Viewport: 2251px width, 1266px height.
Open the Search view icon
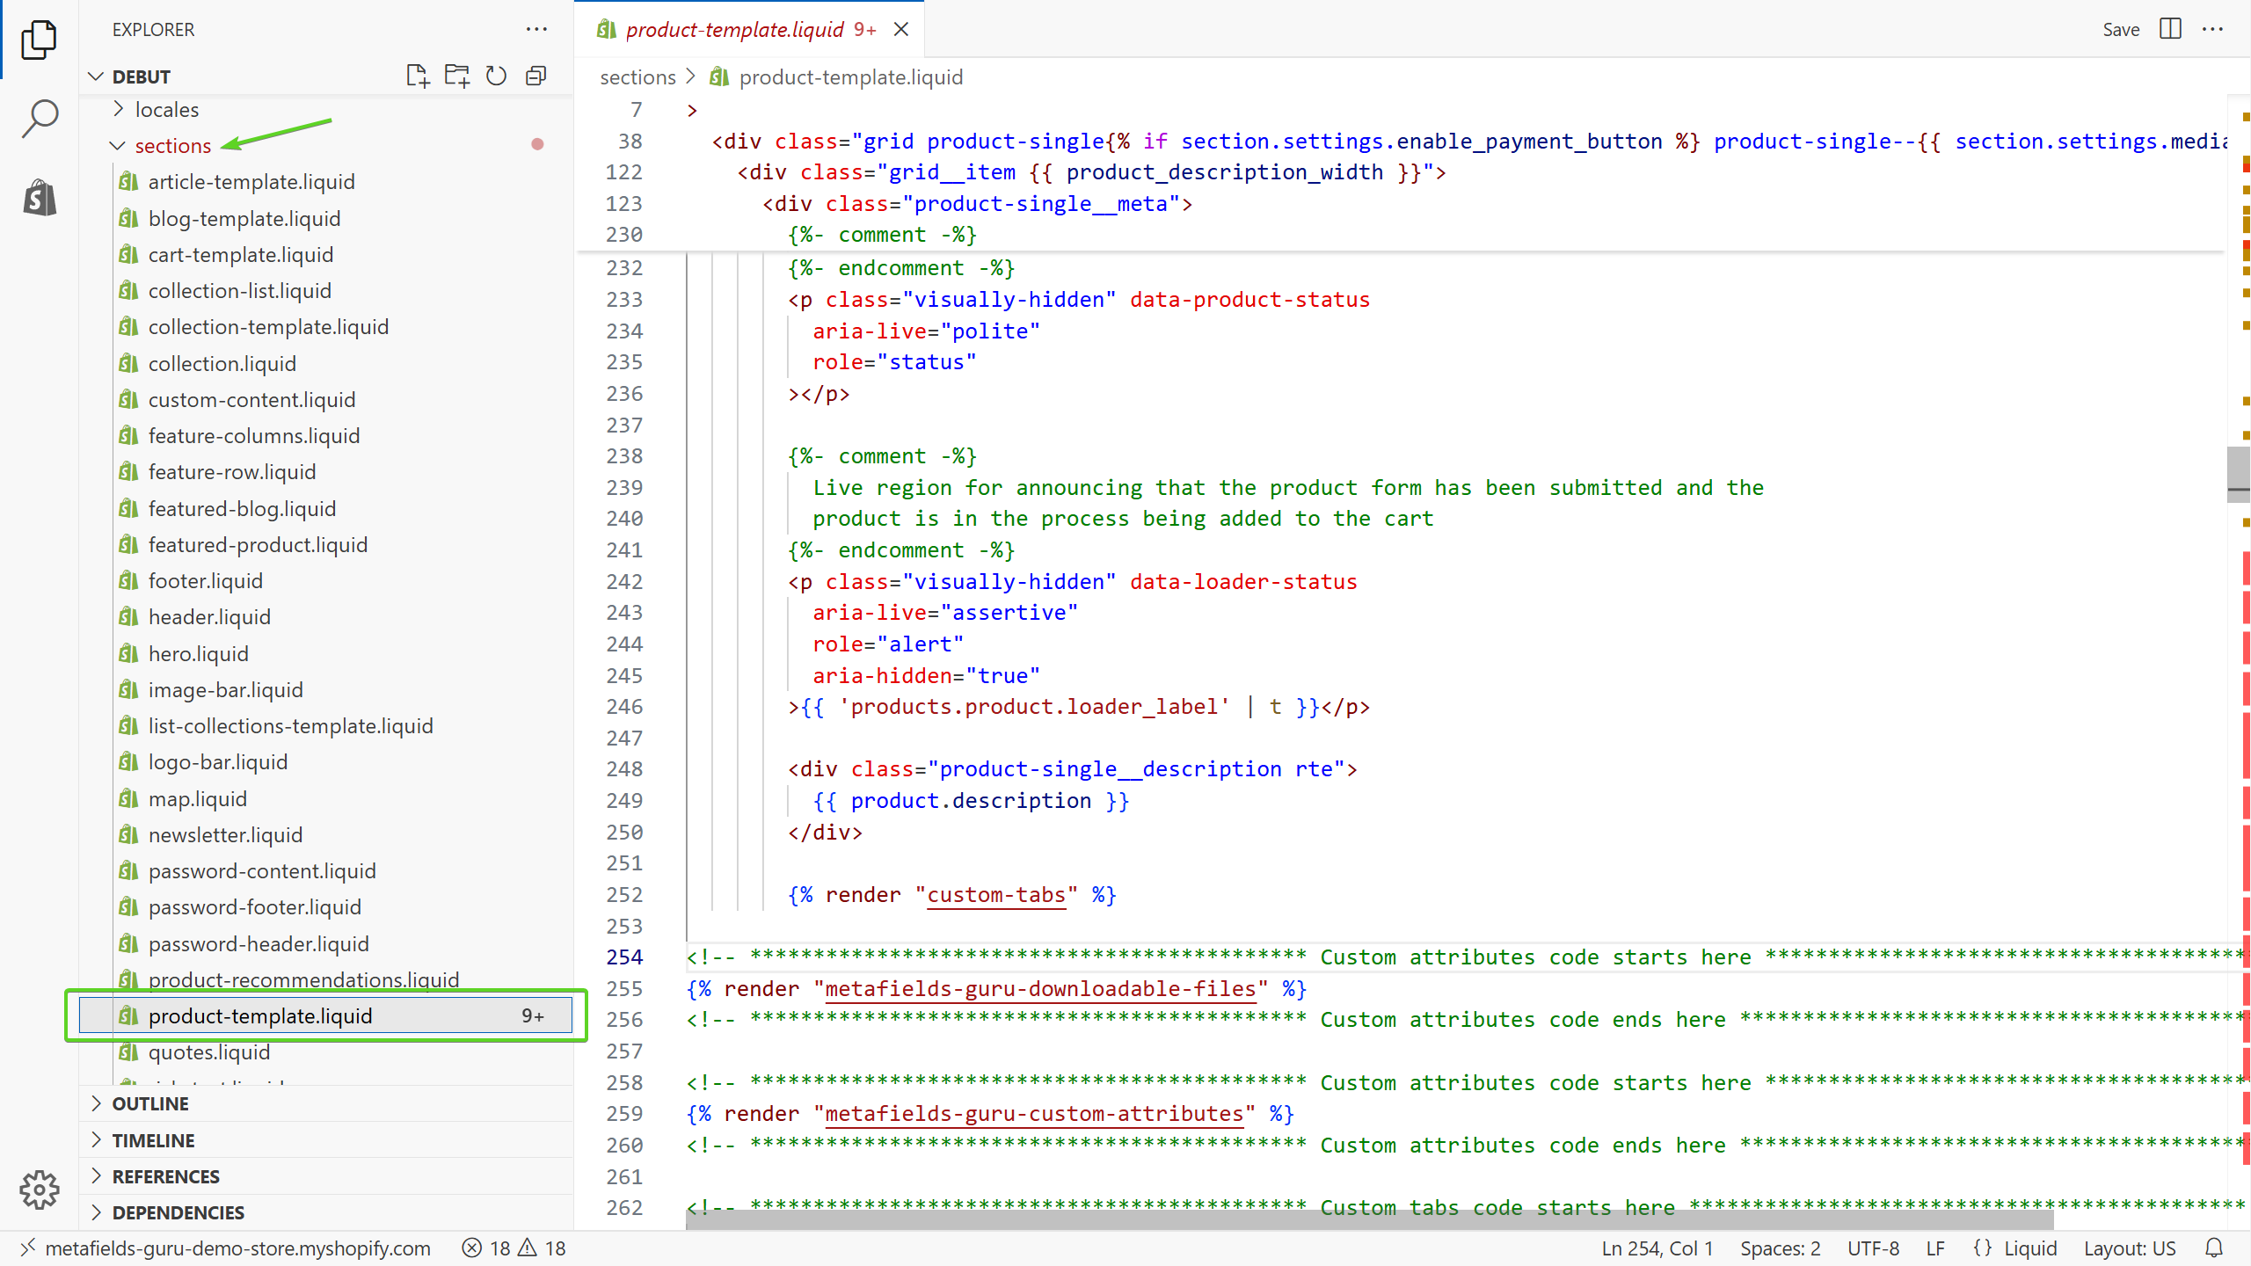click(40, 118)
